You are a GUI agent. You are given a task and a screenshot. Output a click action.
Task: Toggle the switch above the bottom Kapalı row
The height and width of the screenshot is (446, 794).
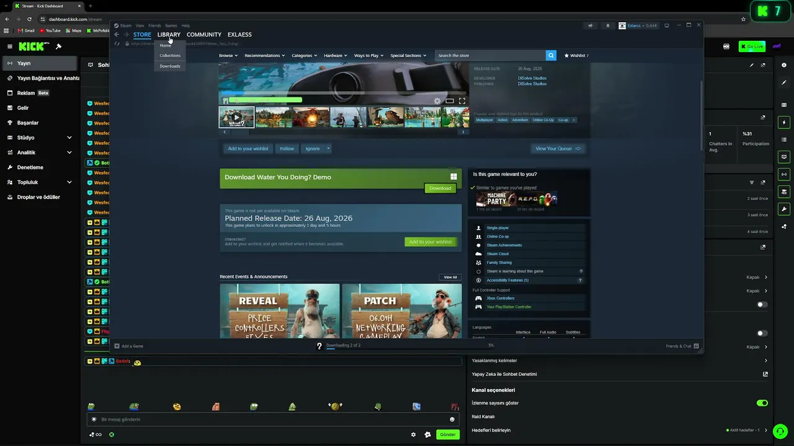762,333
